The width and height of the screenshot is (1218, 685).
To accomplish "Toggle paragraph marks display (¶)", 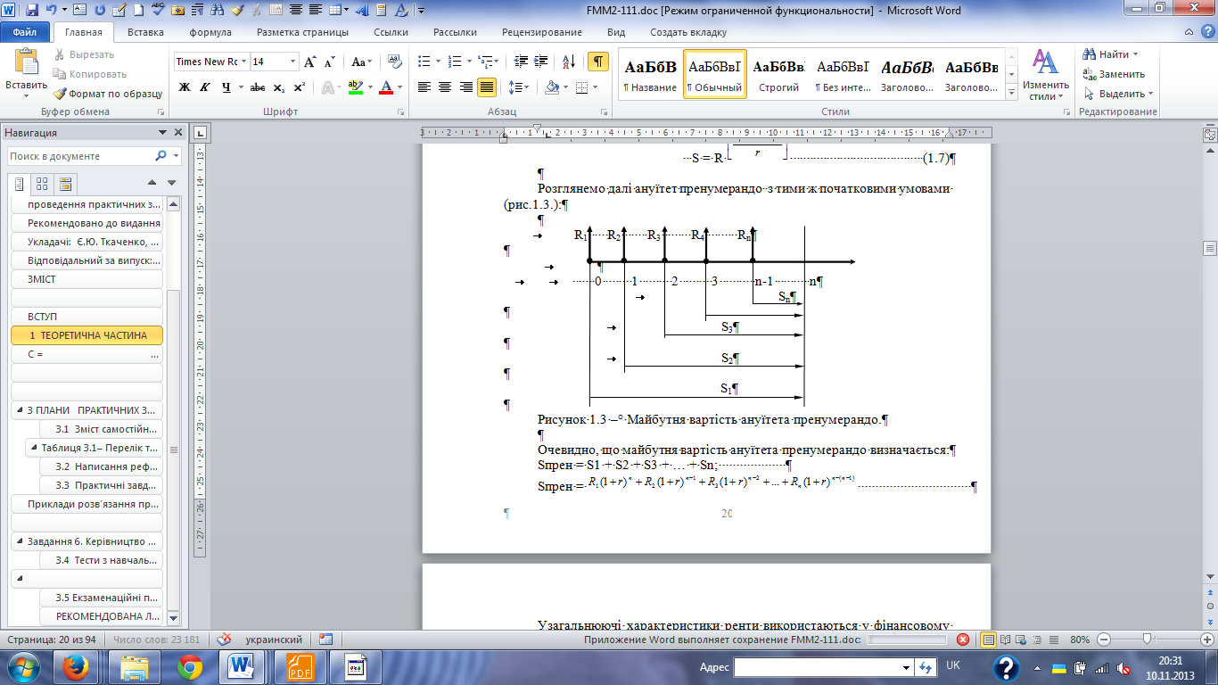I will pyautogui.click(x=597, y=62).
